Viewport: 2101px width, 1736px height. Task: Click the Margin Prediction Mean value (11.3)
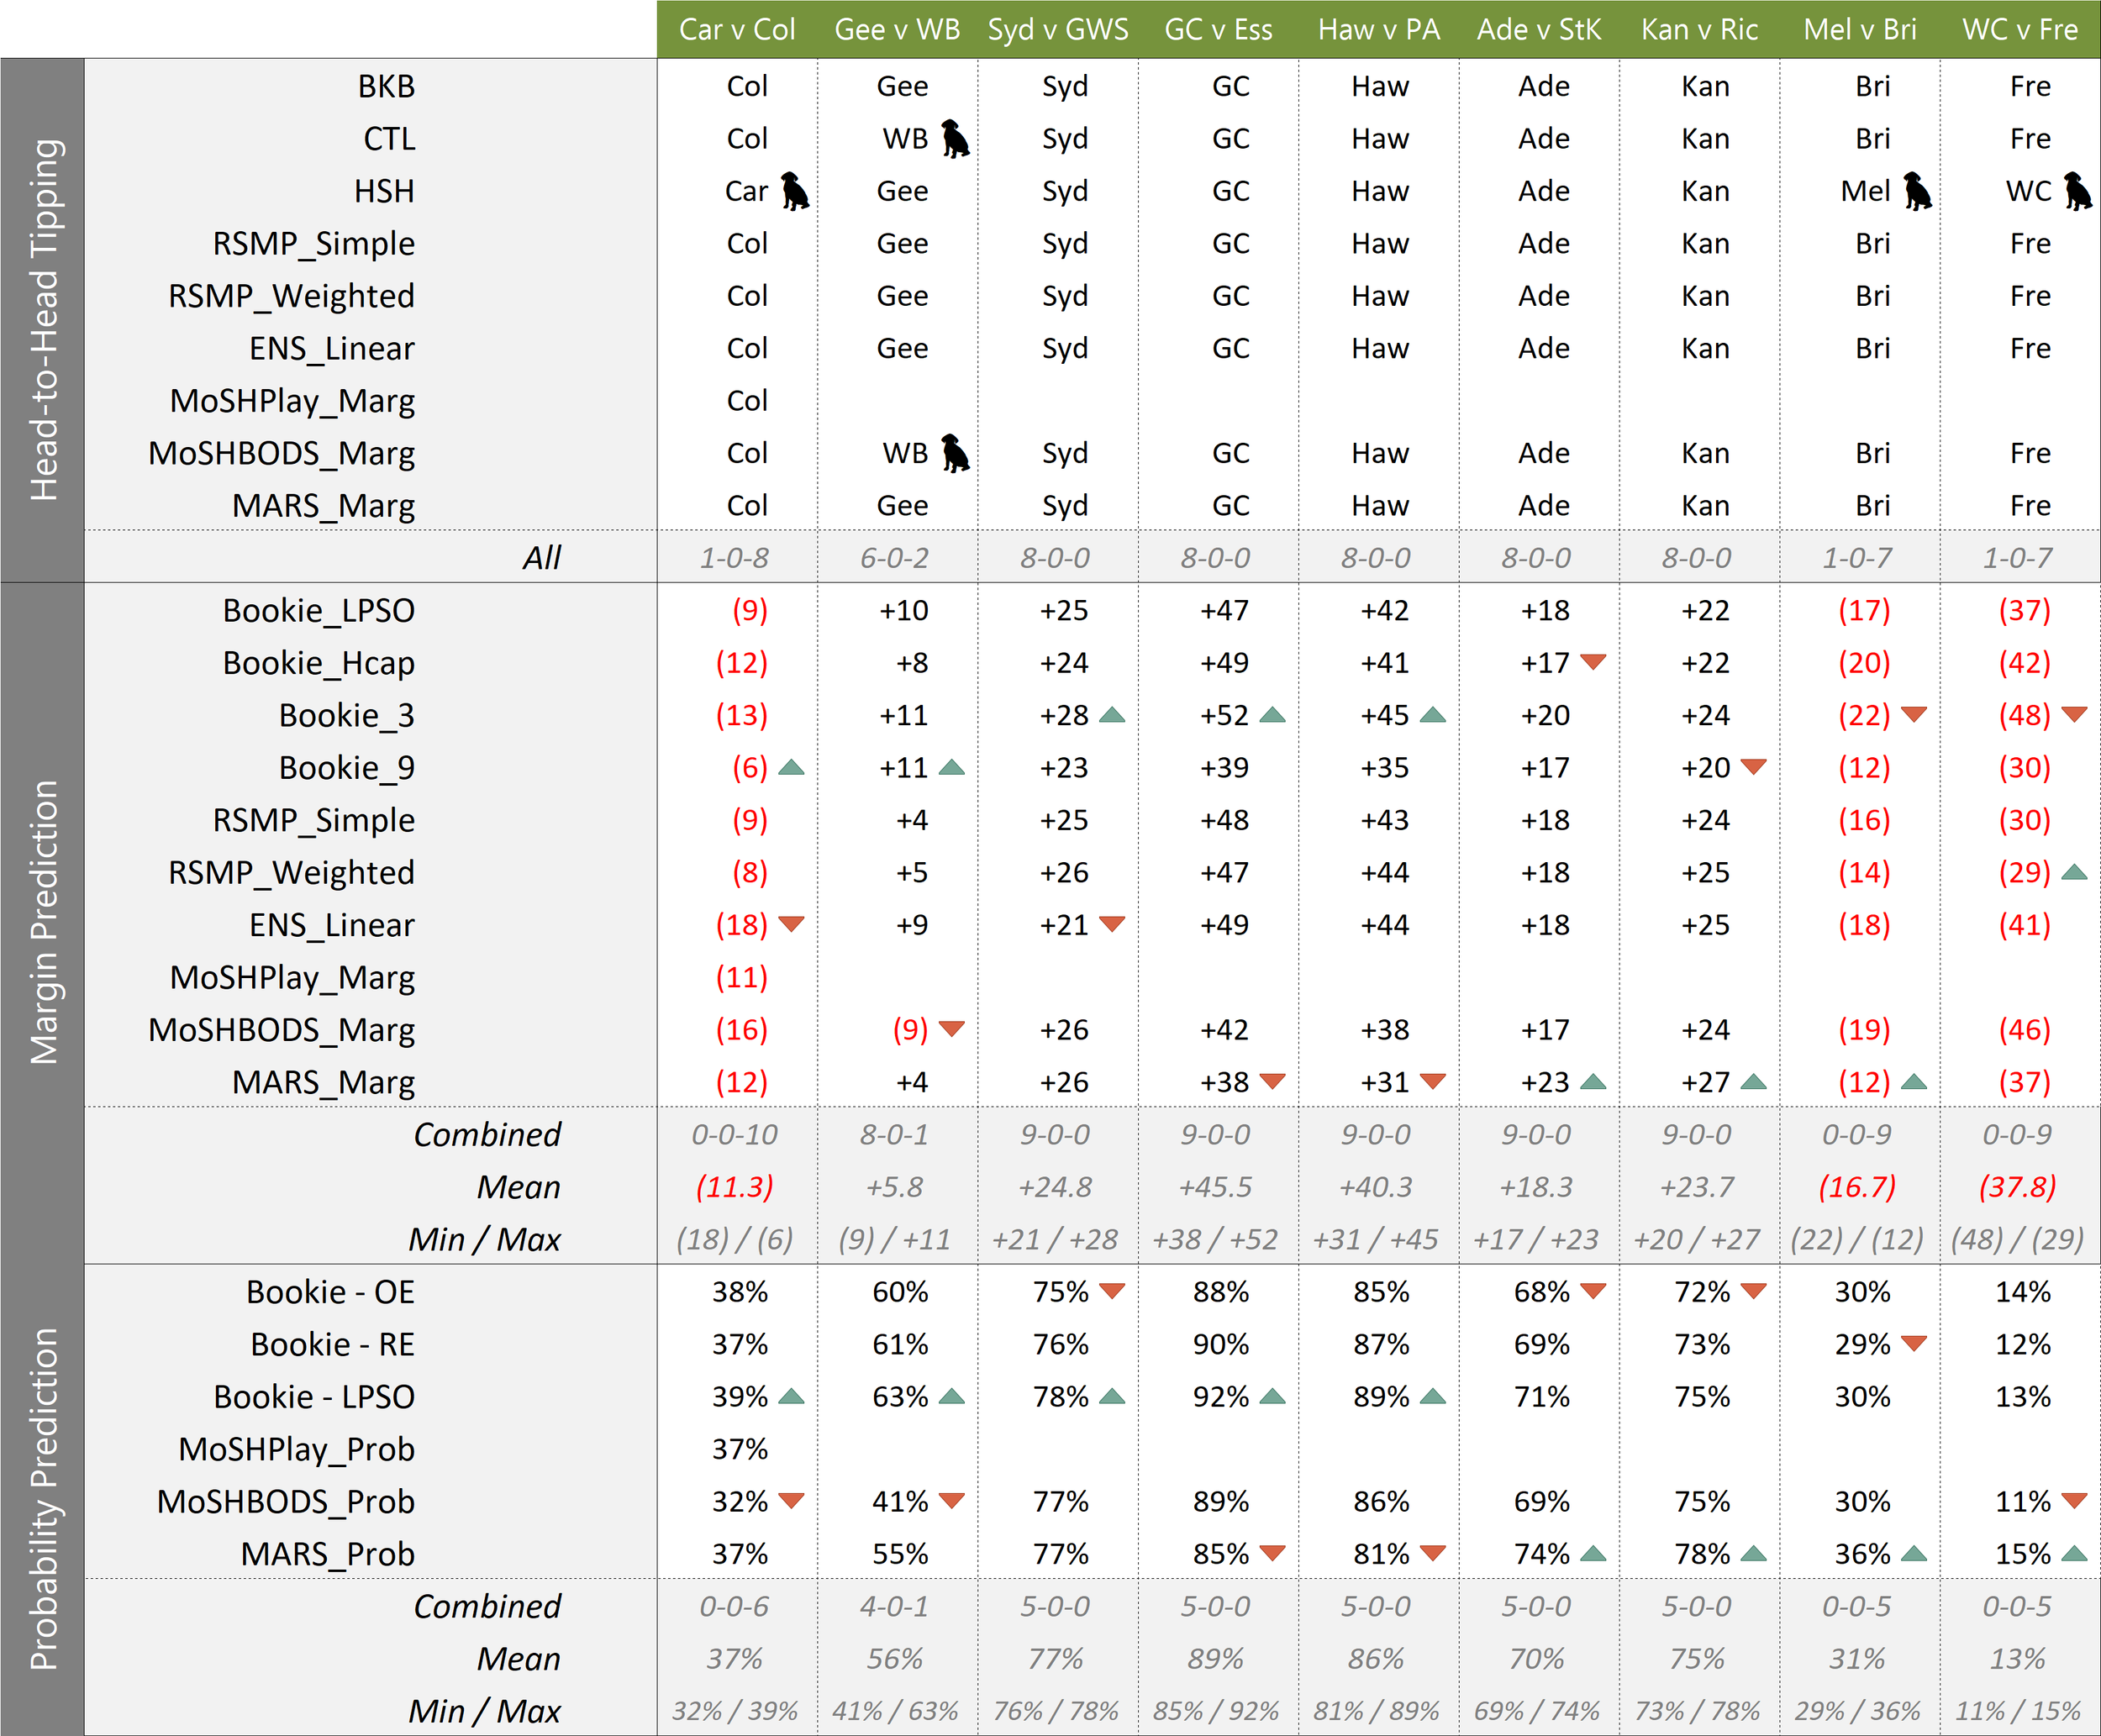[735, 1187]
